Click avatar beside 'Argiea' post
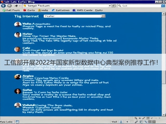This screenshot has width=166, height=124. point(18,77)
